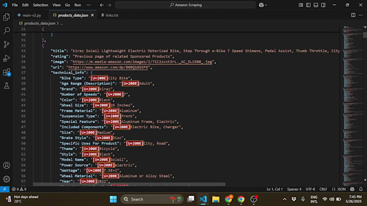Screen dimensions: 367x206
Task: Show hidden system tray icons chevron
Action: pos(284,199)
